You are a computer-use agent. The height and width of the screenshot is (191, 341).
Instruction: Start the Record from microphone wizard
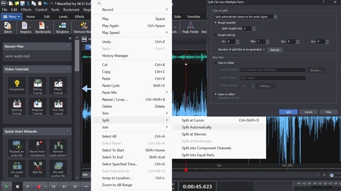(x=38, y=148)
